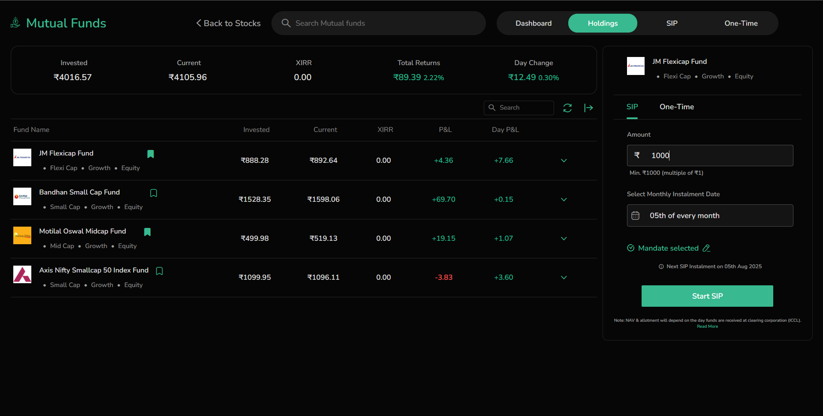The width and height of the screenshot is (823, 416).
Task: Click the ₹4105.96 current summary value
Action: coord(187,77)
